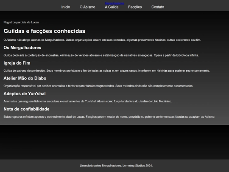Open the A Guilda nav item
The image size is (229, 172).
[x=112, y=7]
